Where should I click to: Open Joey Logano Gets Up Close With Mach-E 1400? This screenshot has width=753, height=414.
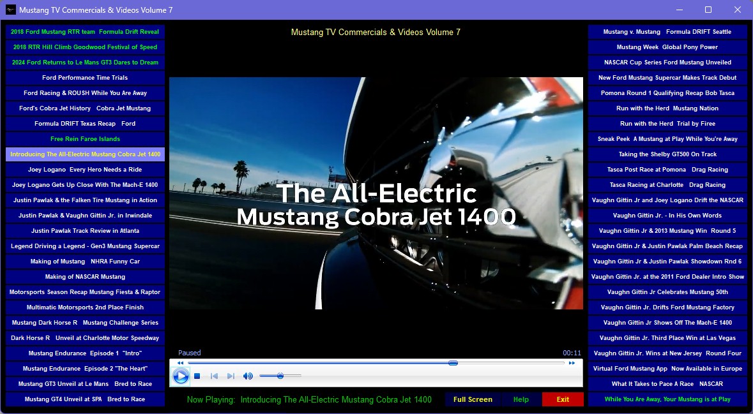[x=85, y=185]
